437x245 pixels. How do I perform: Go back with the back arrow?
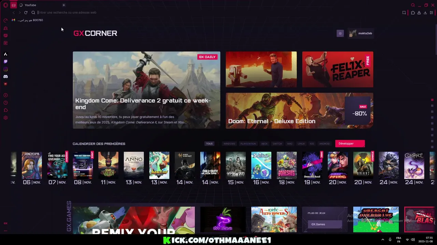click(x=14, y=13)
